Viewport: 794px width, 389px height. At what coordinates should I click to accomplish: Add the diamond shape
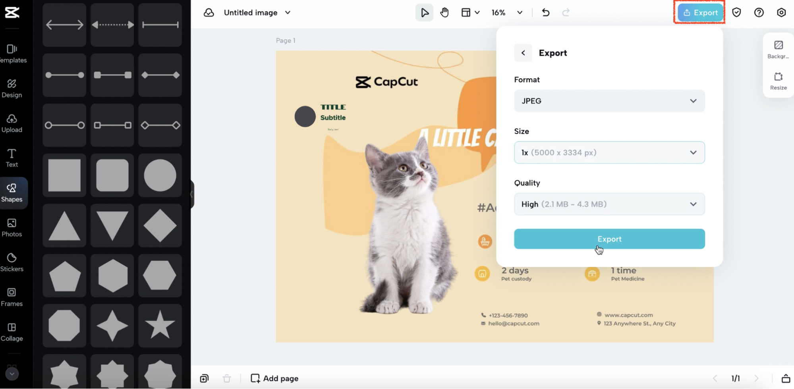click(x=160, y=225)
